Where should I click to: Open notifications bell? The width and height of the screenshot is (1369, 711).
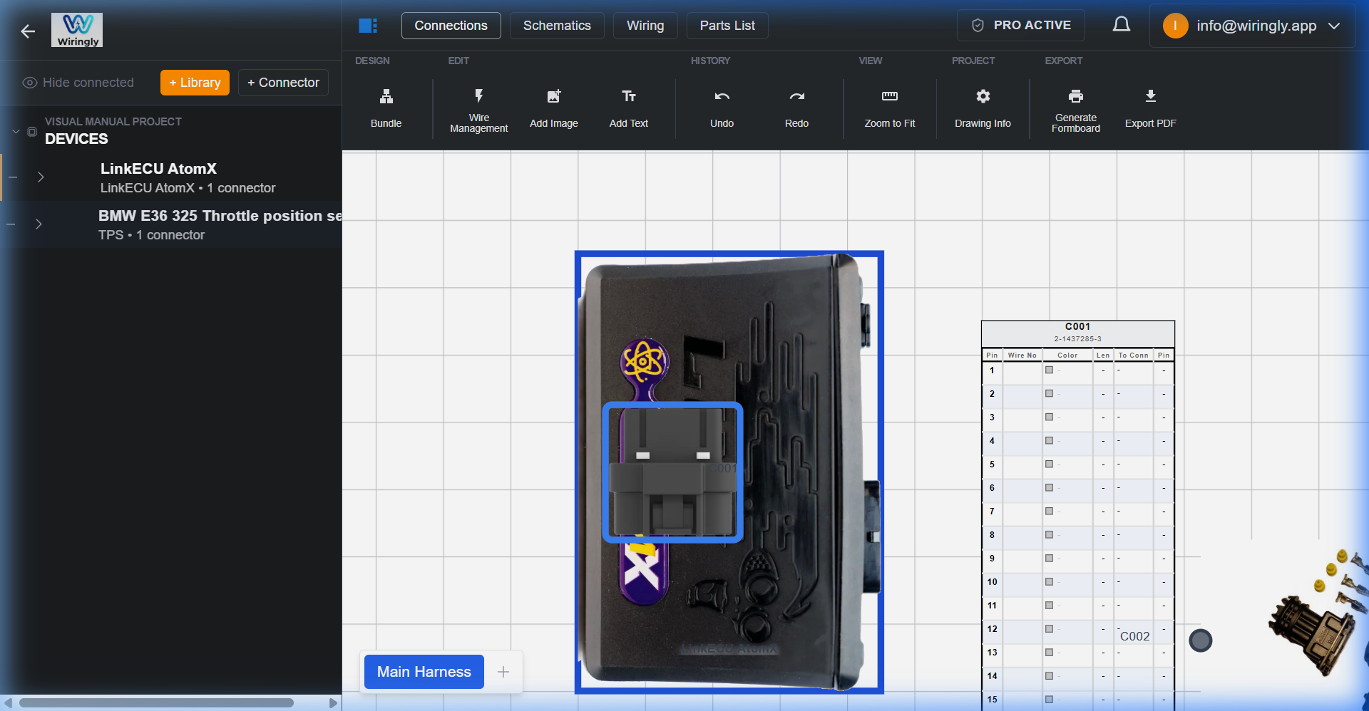(x=1122, y=26)
